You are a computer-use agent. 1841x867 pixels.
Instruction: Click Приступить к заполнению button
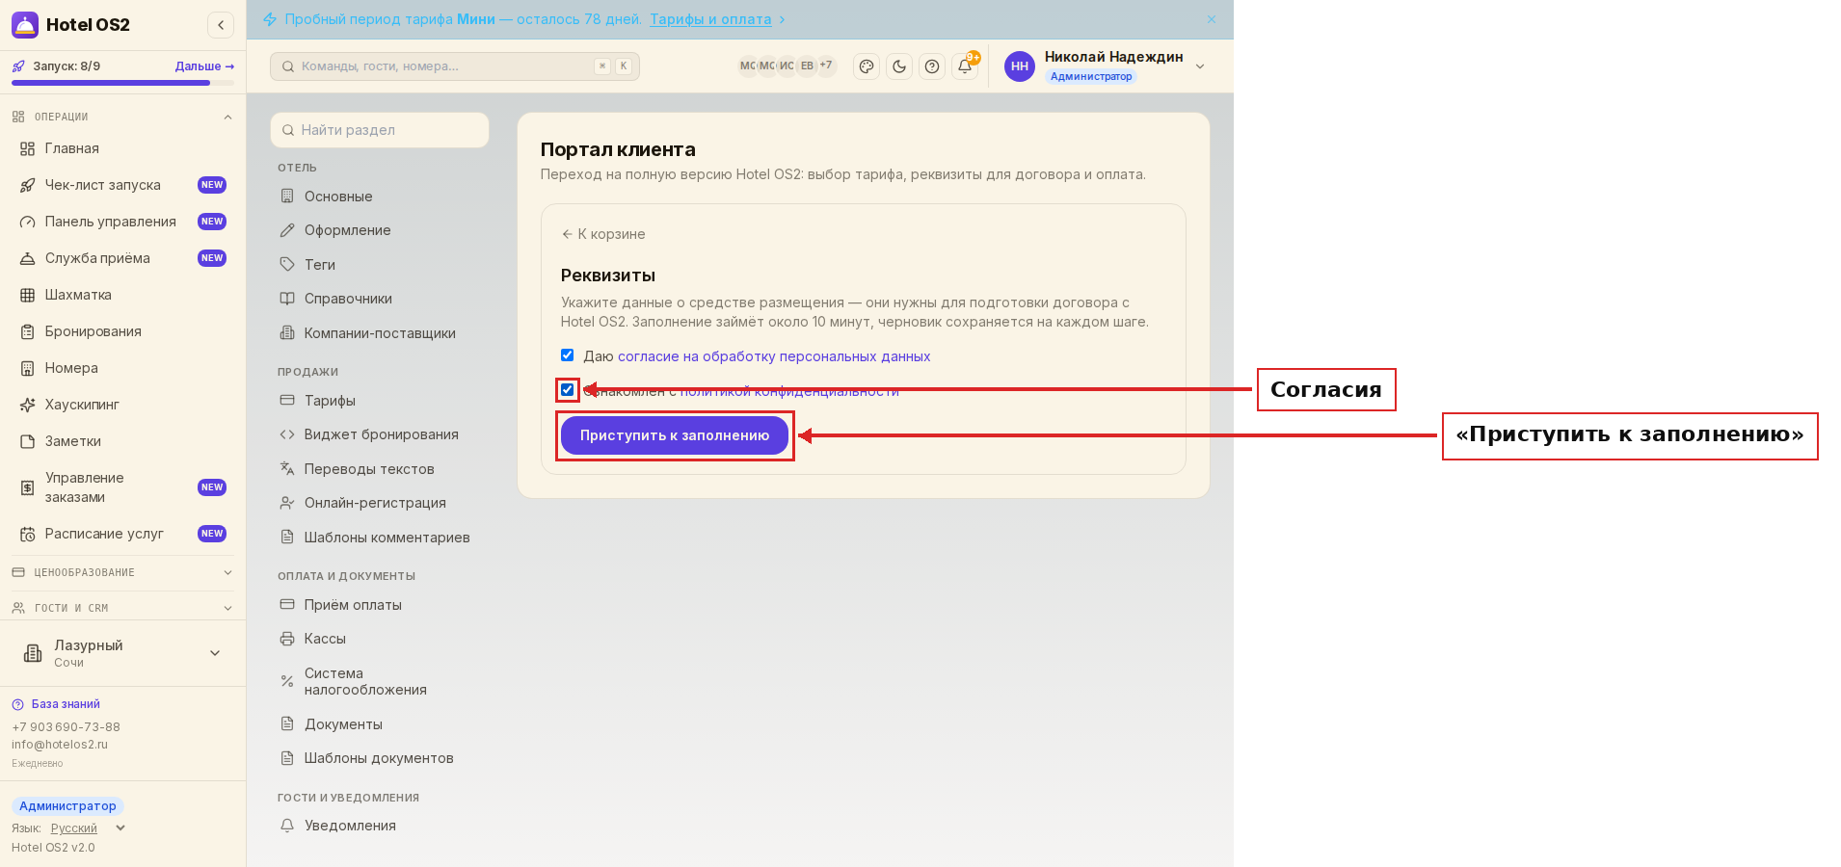click(675, 435)
